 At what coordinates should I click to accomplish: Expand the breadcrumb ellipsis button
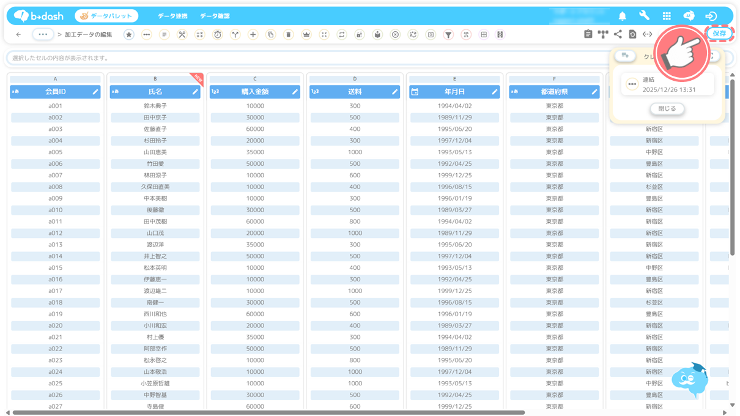pyautogui.click(x=42, y=35)
